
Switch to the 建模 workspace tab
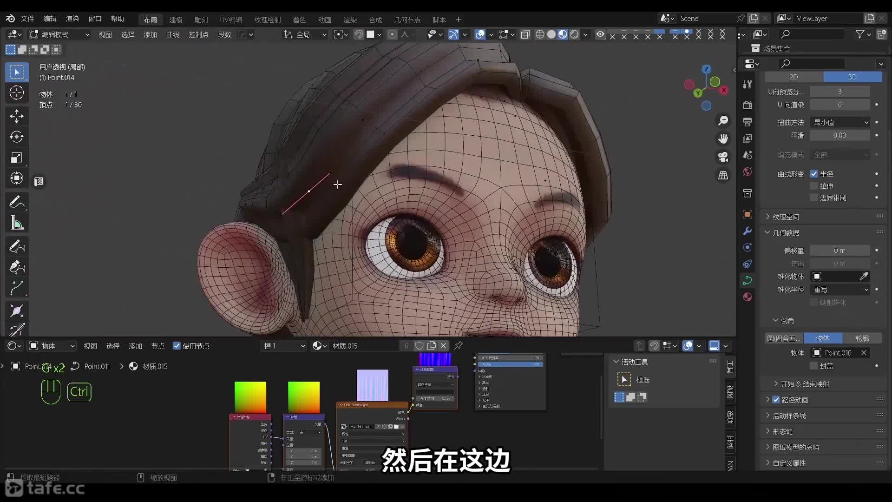pyautogui.click(x=176, y=20)
